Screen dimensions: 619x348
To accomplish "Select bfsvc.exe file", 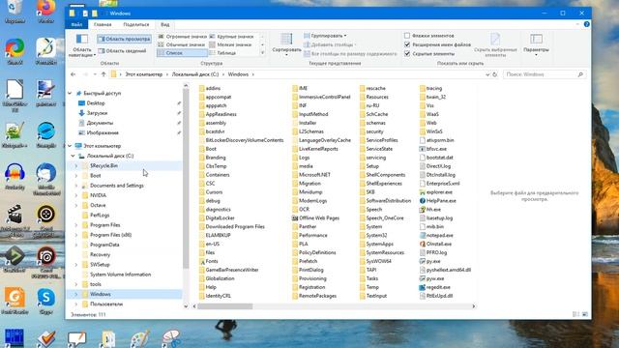I will tap(433, 149).
